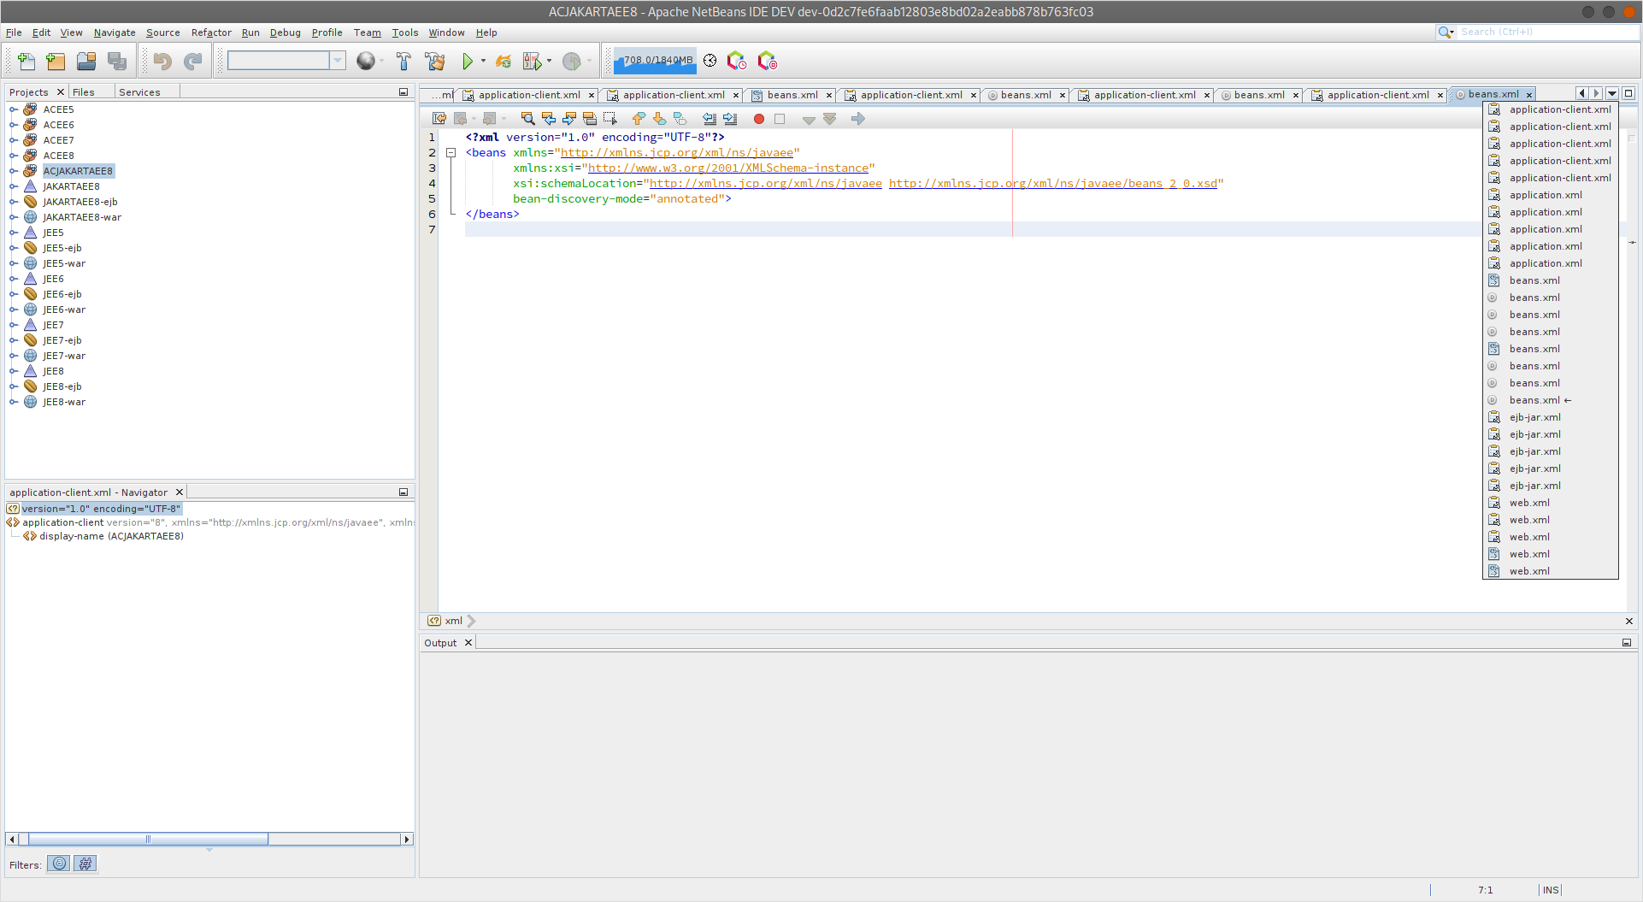1643x902 pixels.
Task: Open the Navigate menu
Action: point(115,32)
